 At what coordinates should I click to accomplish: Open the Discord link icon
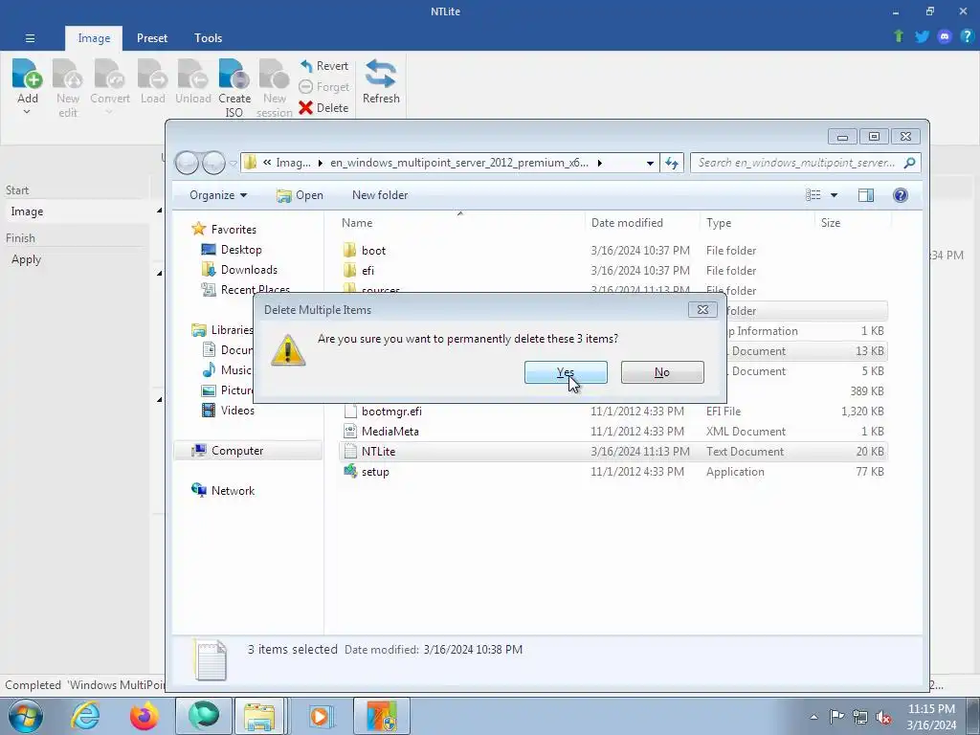[x=945, y=36]
